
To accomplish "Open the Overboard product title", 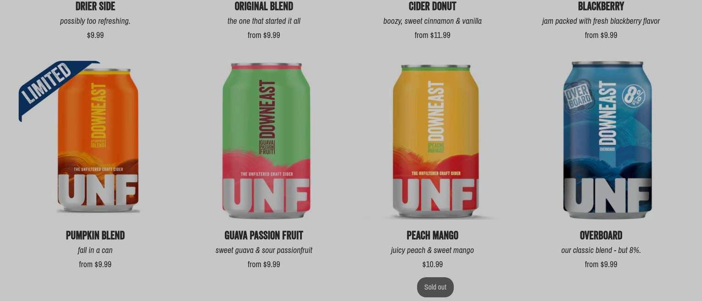I will [601, 236].
